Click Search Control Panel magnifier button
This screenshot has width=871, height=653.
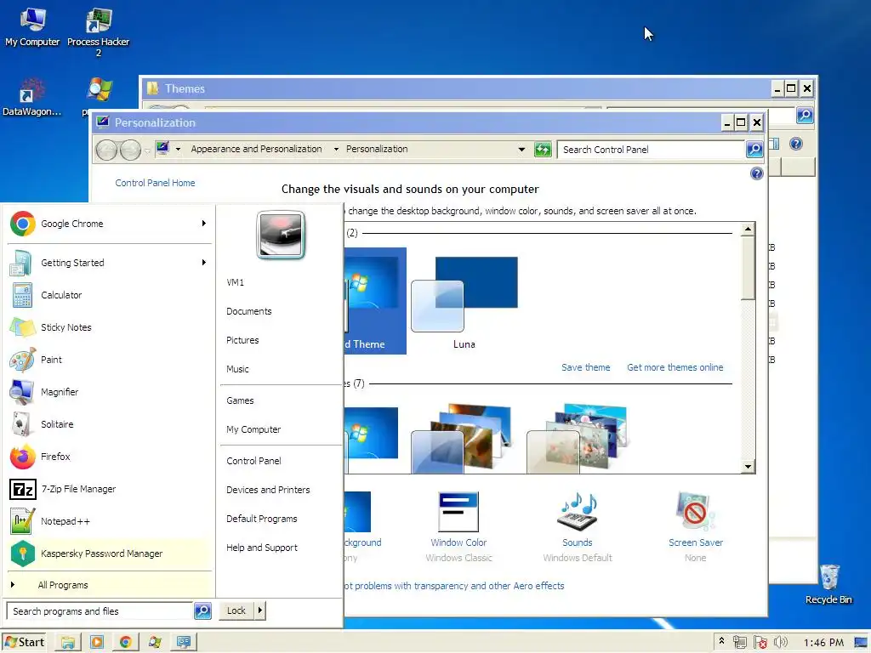pyautogui.click(x=754, y=150)
